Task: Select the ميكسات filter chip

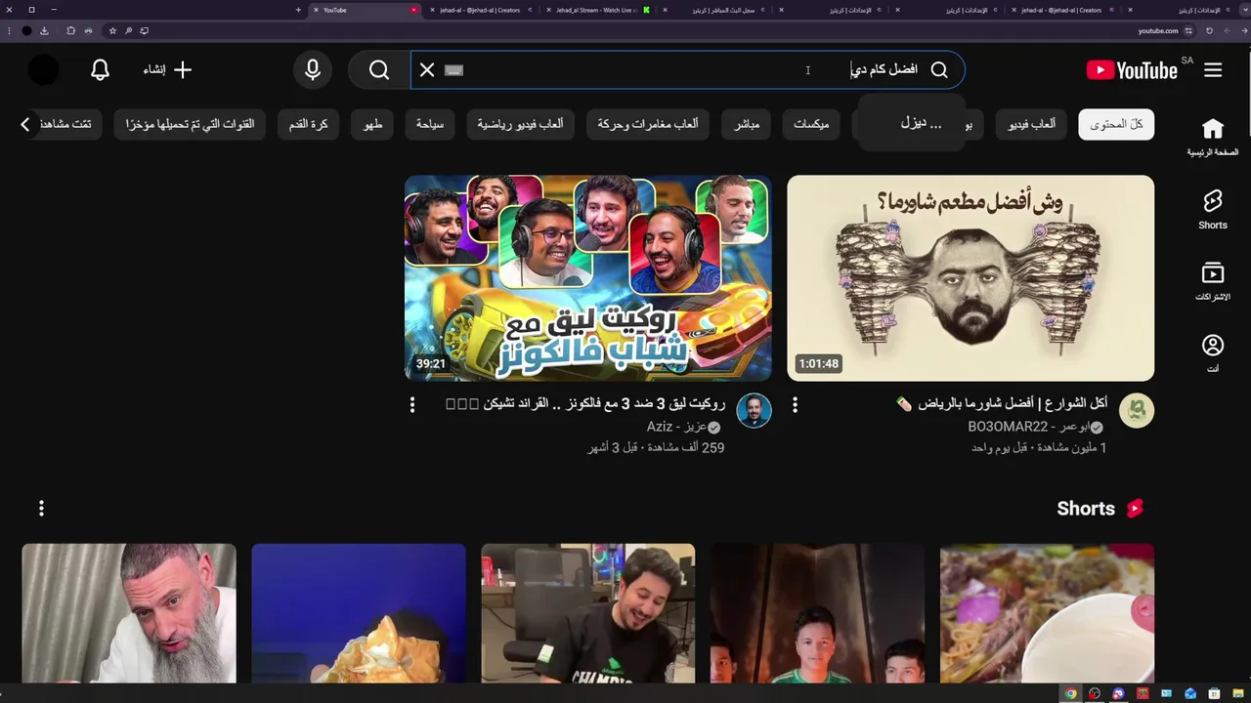Action: [811, 125]
